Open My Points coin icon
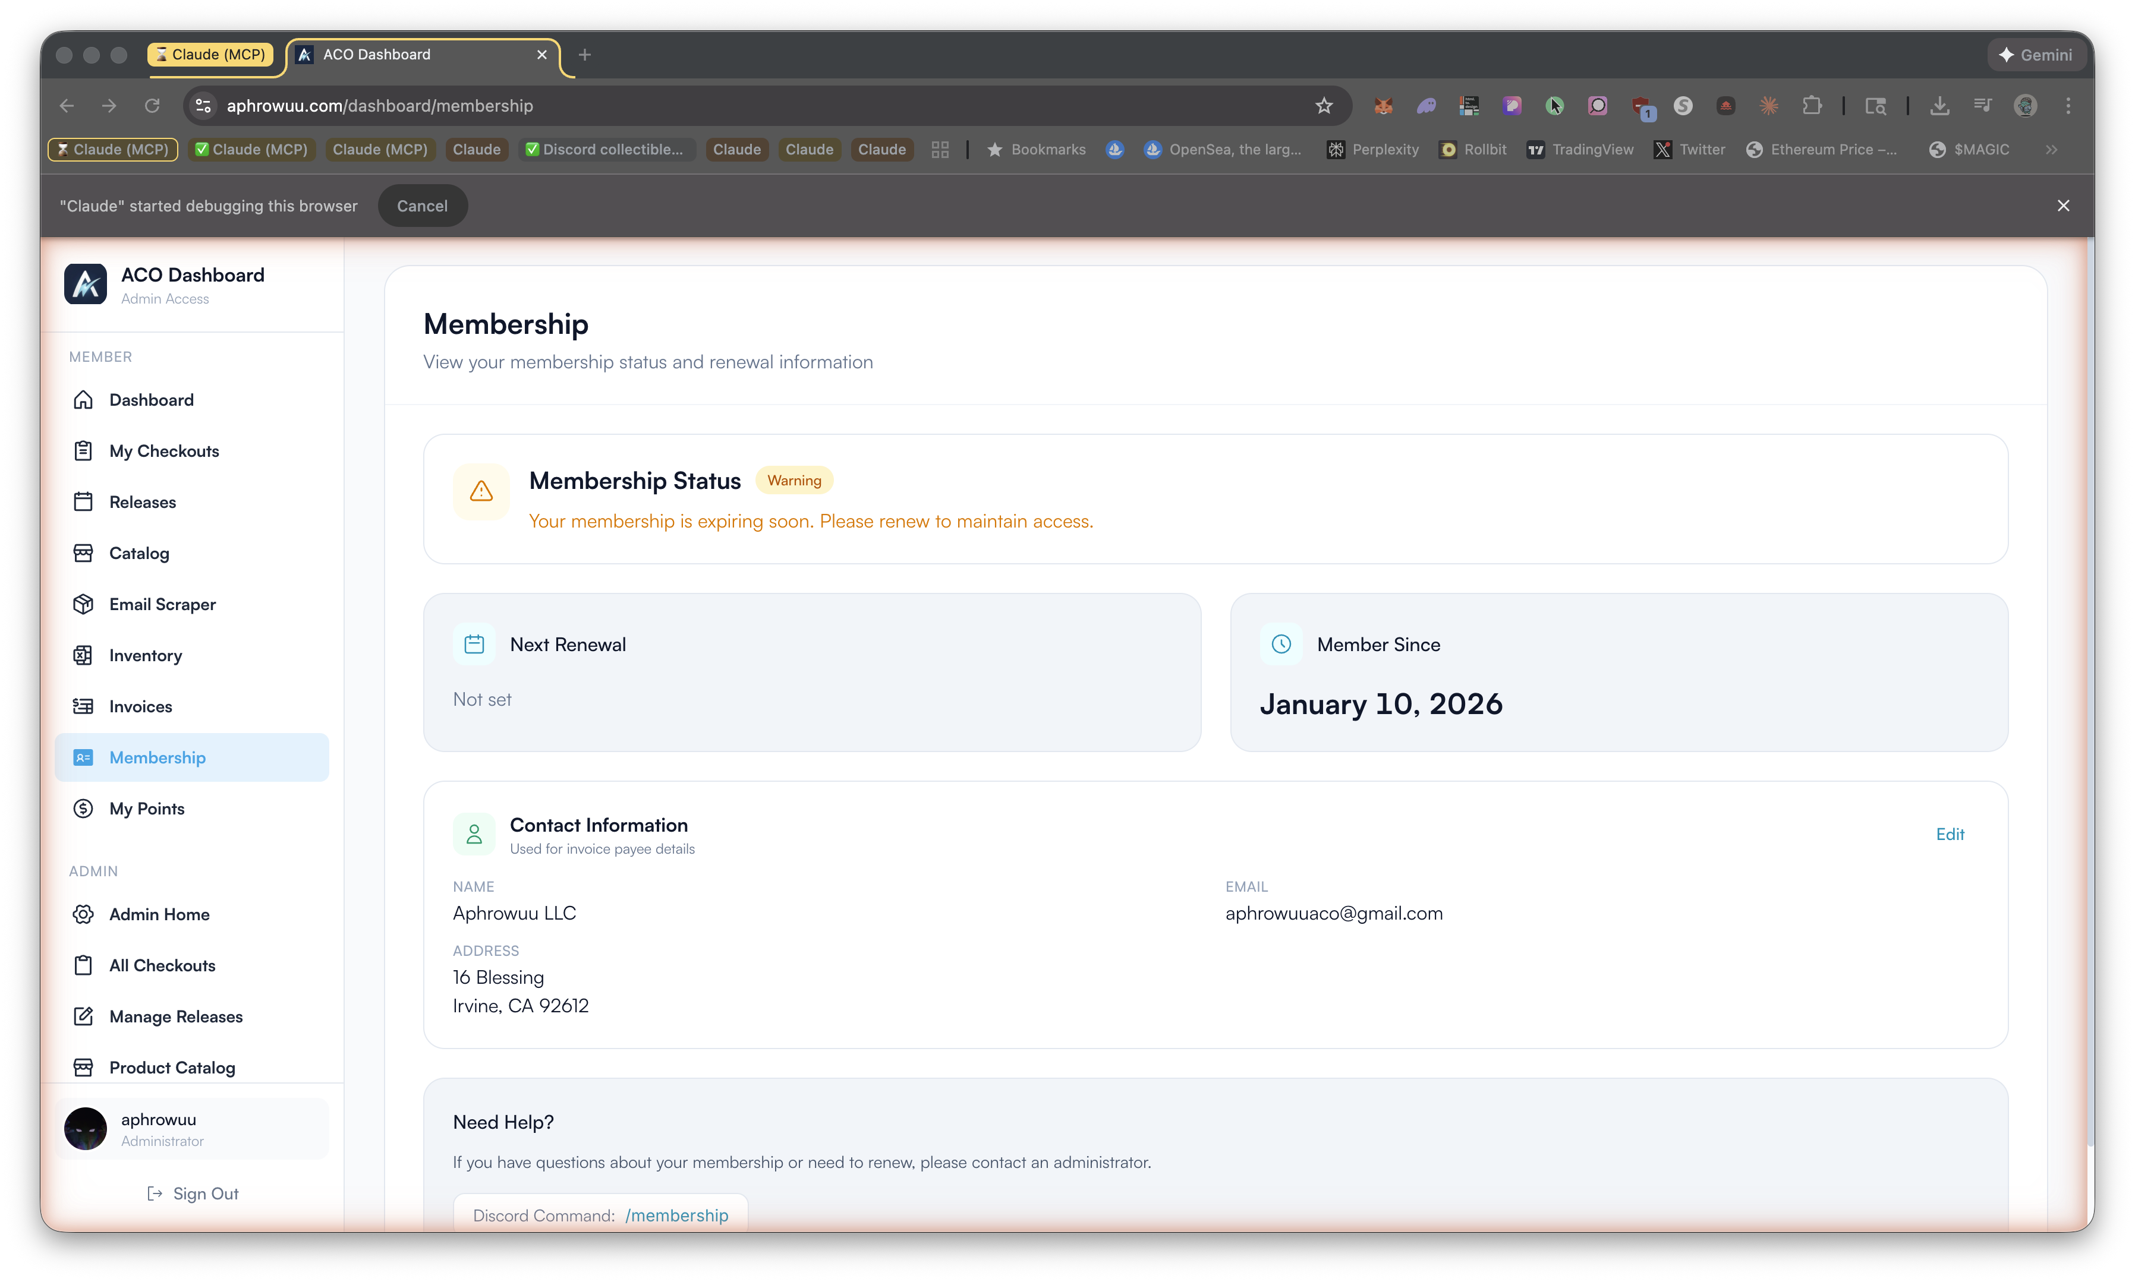 click(83, 809)
